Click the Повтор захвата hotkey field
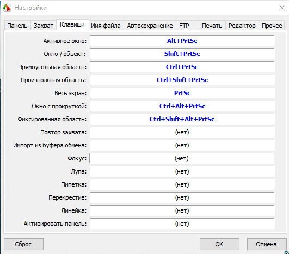 pyautogui.click(x=182, y=132)
